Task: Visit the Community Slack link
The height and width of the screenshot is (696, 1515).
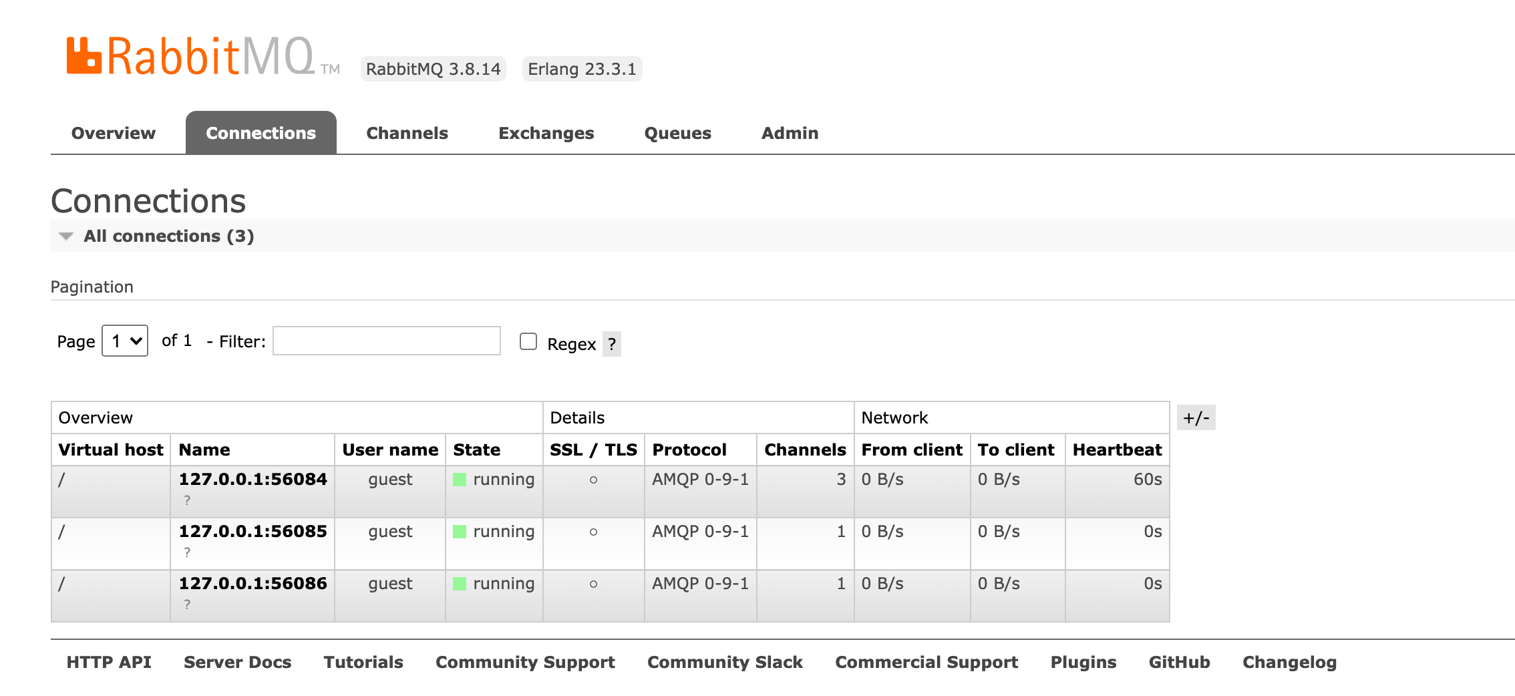Action: (725, 662)
